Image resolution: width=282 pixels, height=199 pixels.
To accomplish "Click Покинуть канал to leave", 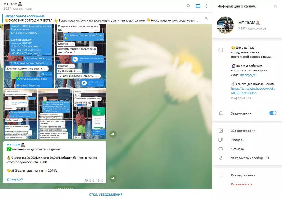I will 243,175.
